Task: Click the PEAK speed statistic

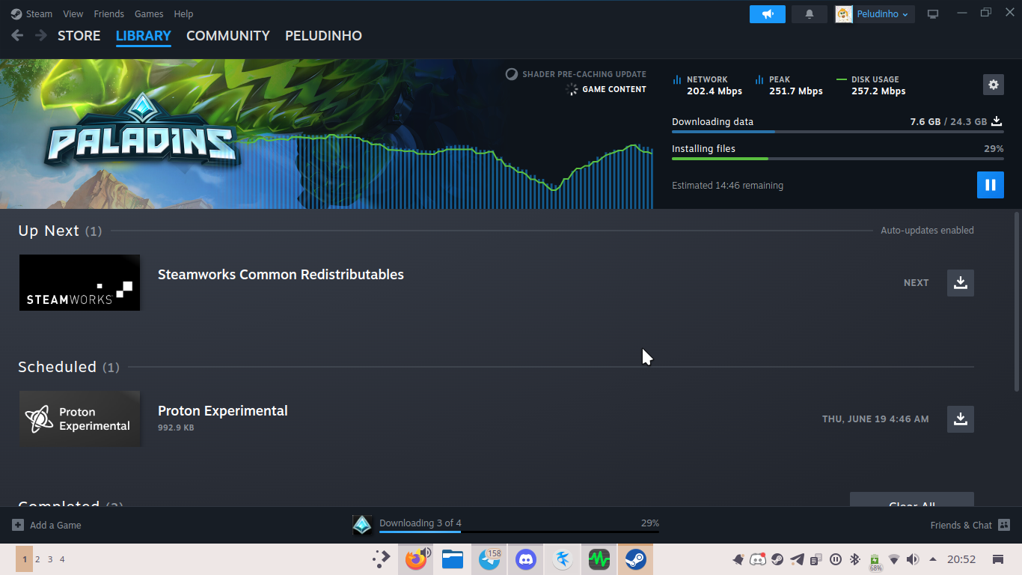Action: click(x=789, y=85)
